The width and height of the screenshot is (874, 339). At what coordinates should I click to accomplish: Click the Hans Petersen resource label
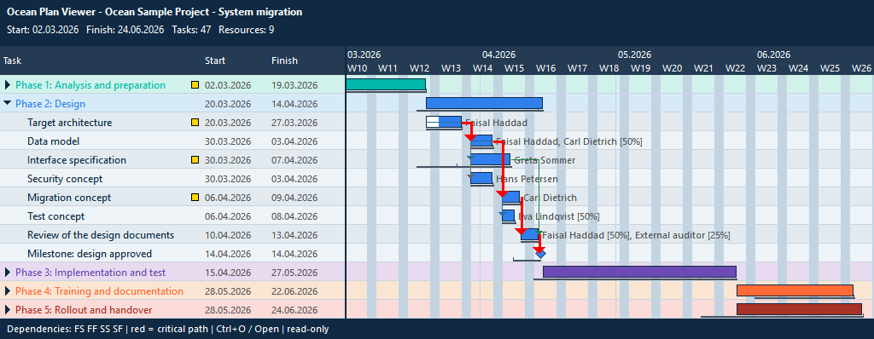527,179
